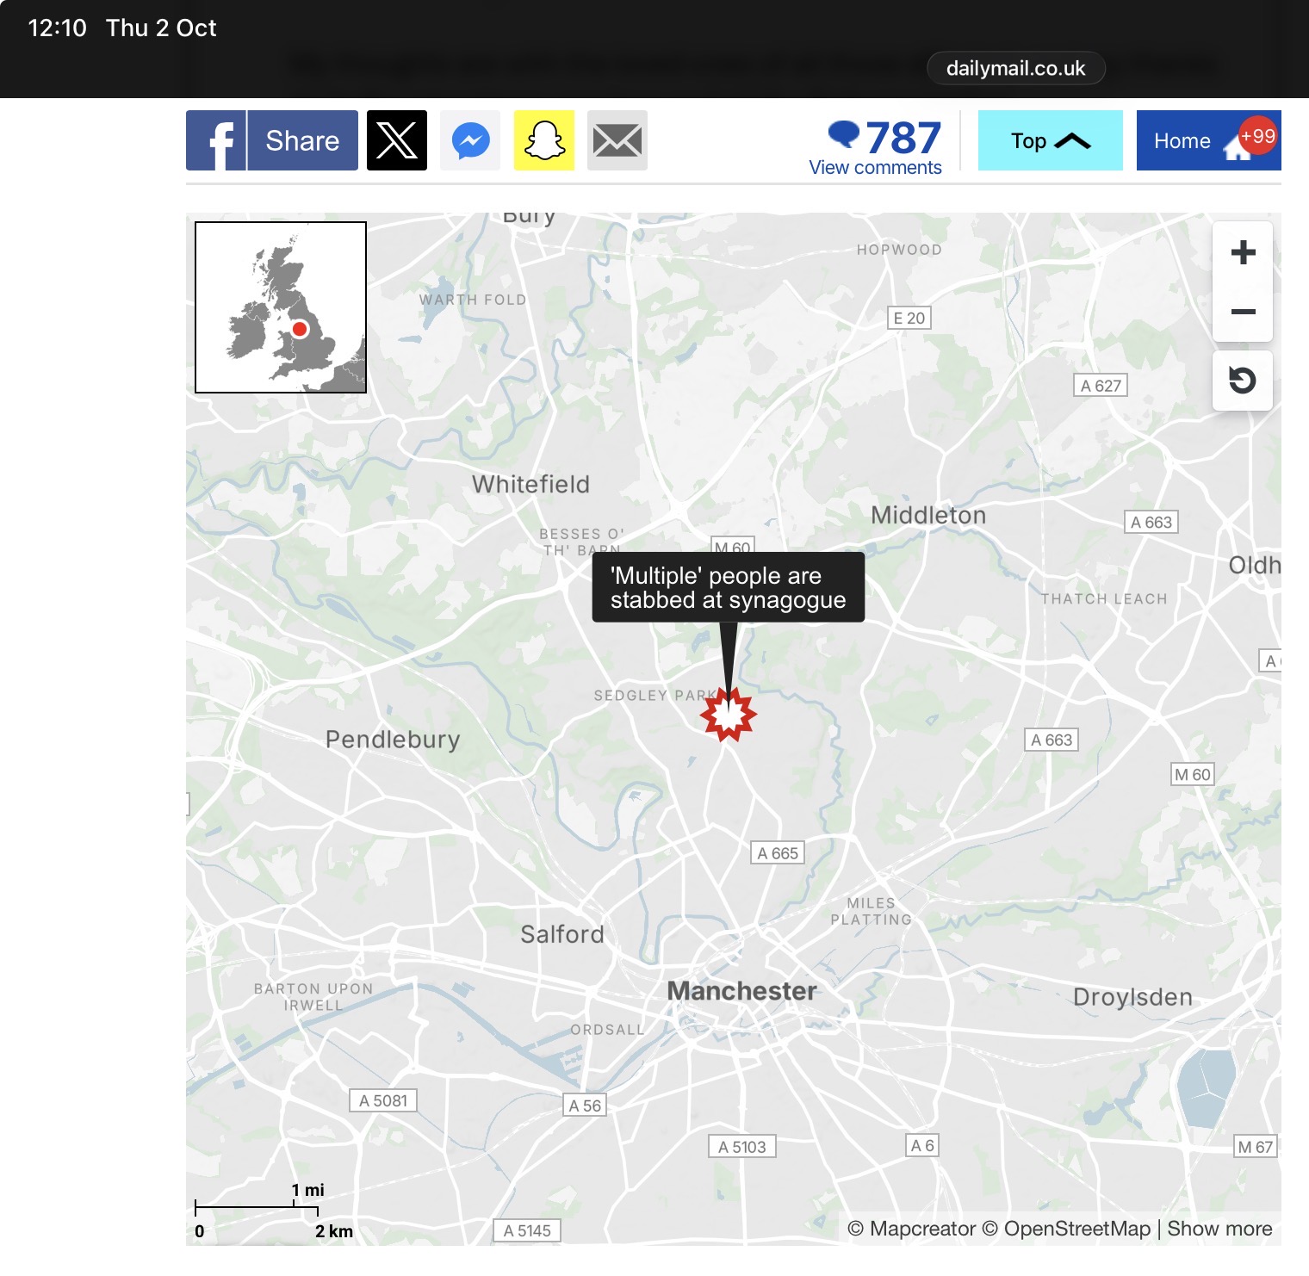Screen dimensions: 1309x1276
Task: Click the Manchester label on map
Action: click(x=741, y=991)
